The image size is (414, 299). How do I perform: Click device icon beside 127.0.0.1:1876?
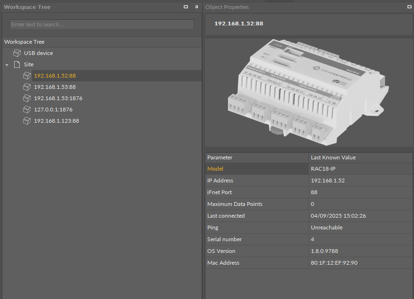pos(27,110)
